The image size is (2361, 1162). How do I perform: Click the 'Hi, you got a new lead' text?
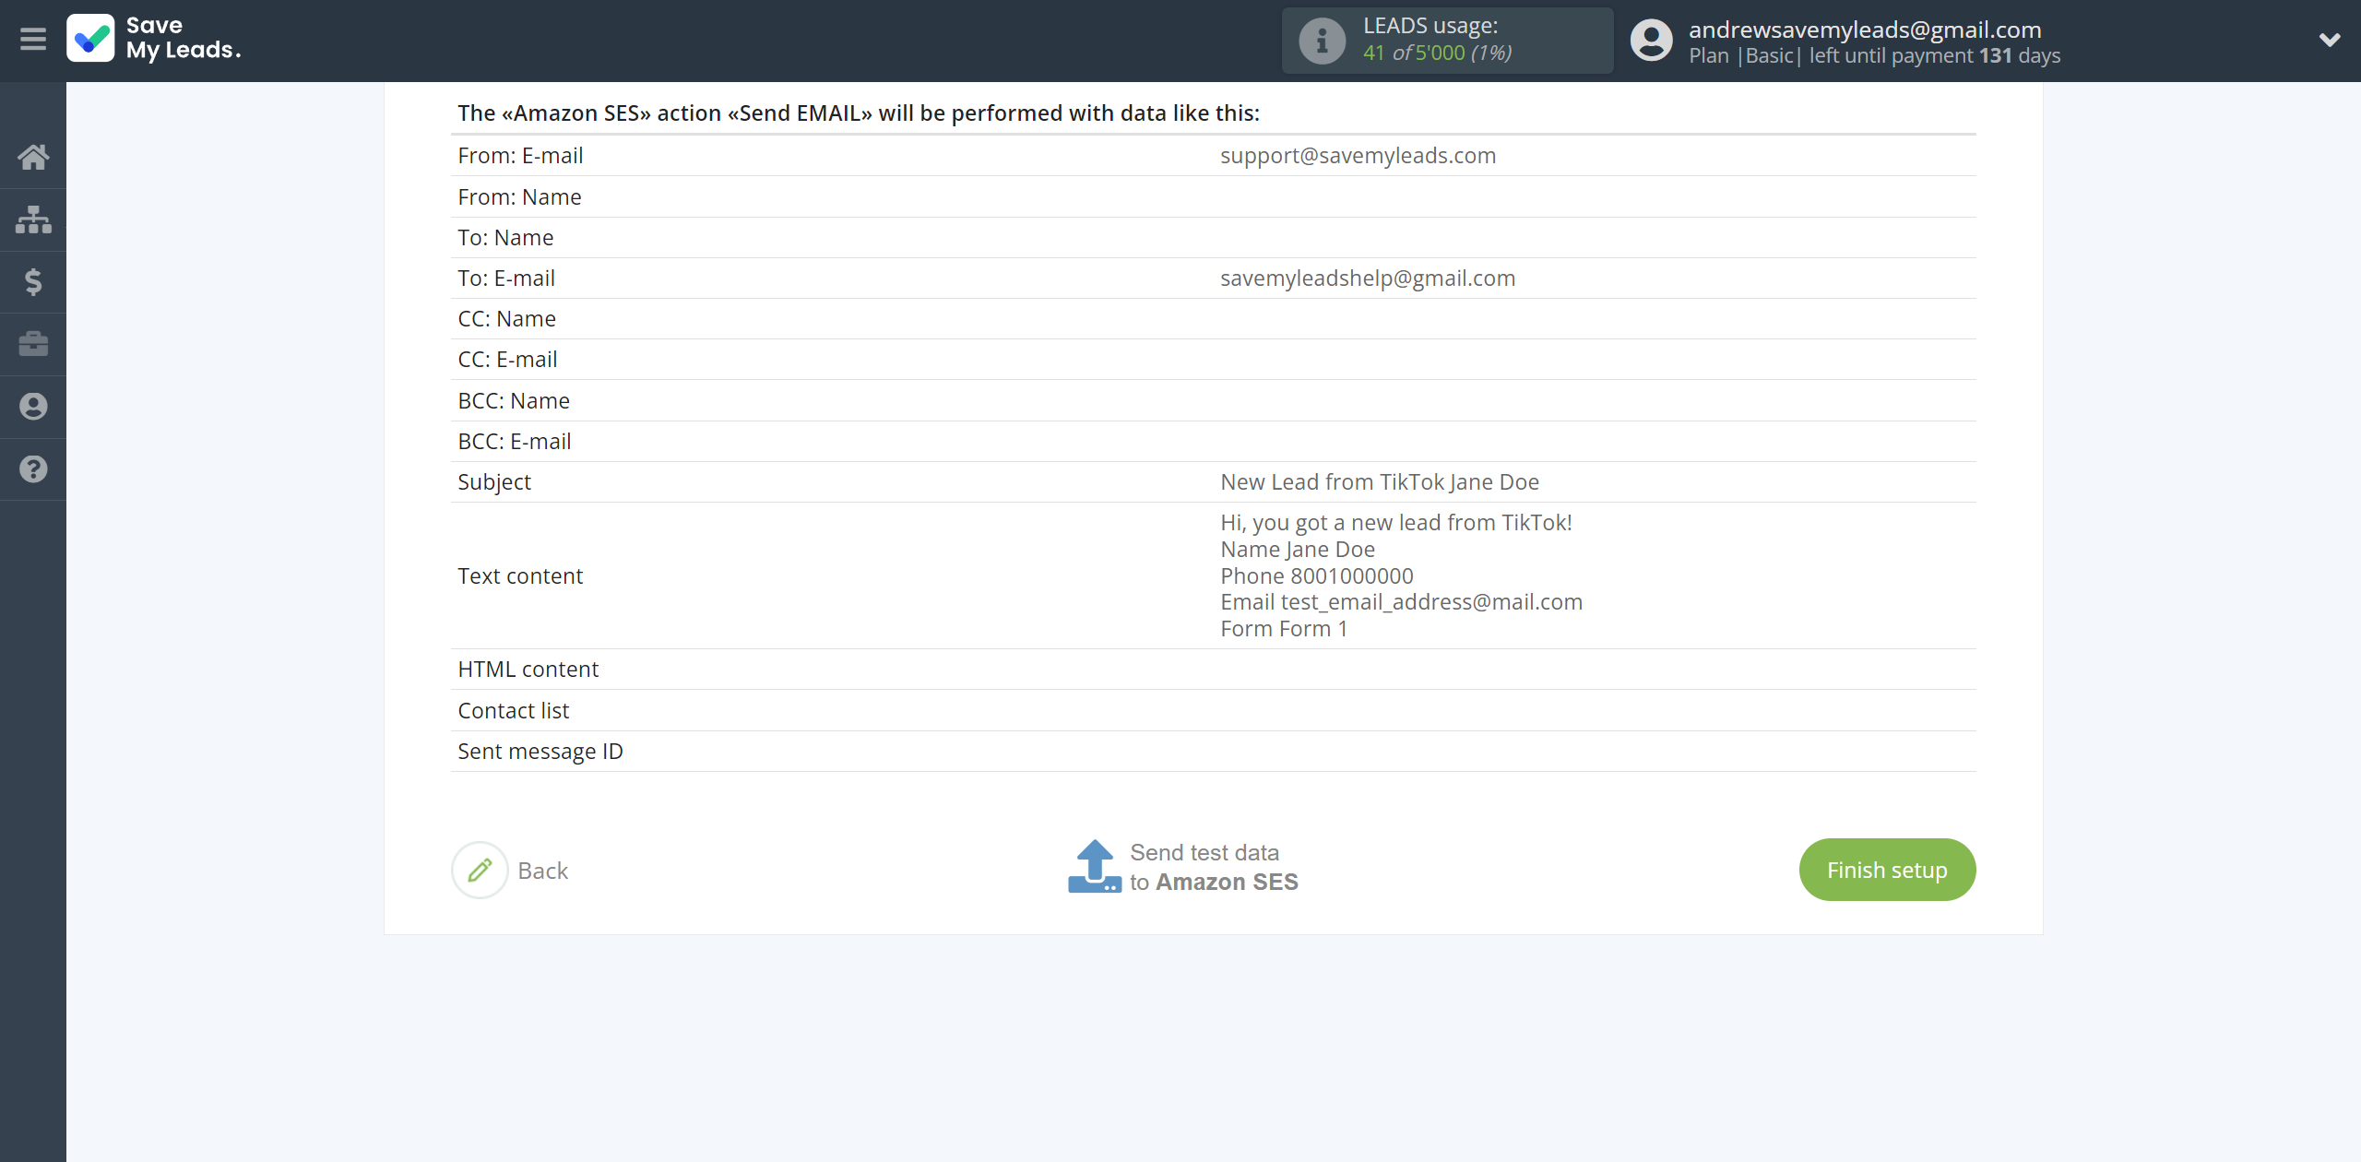click(1396, 523)
